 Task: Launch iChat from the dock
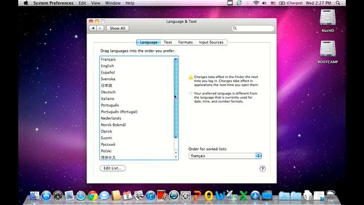pyautogui.click(x=104, y=195)
